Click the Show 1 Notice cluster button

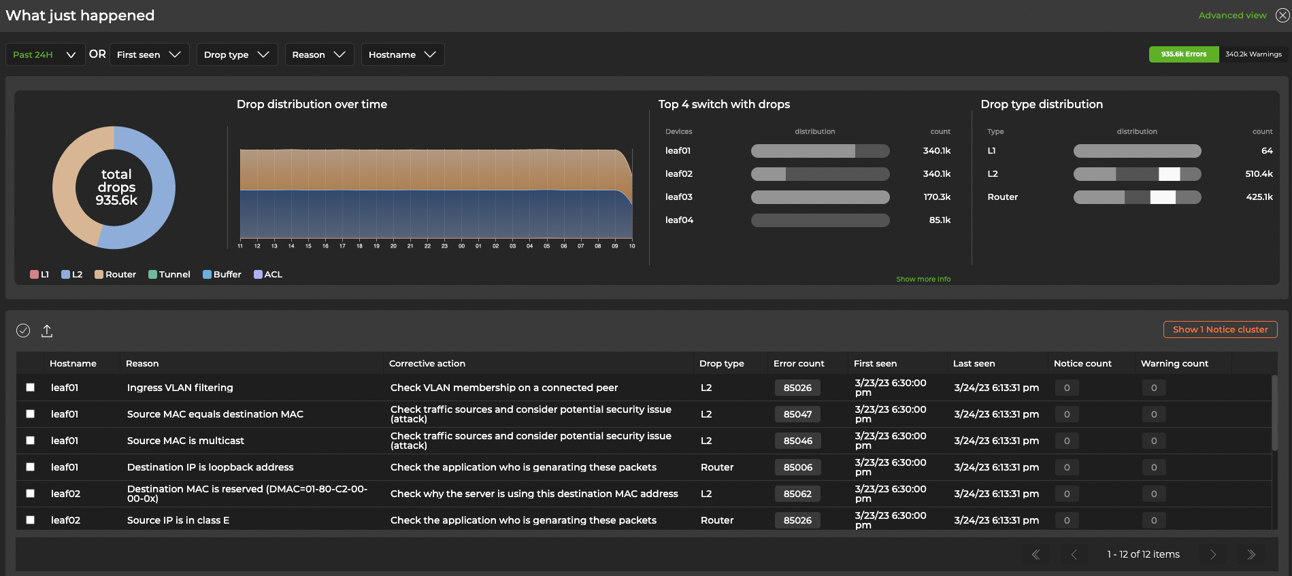(x=1220, y=329)
